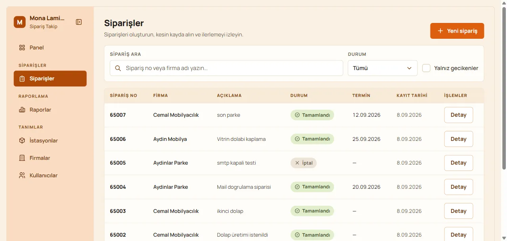This screenshot has height=241, width=507.
Task: Click the Kullanıcılar people icon
Action: (22, 175)
